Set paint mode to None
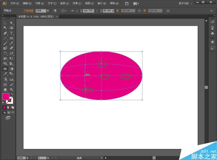This screenshot has height=160, width=217. tap(13, 108)
